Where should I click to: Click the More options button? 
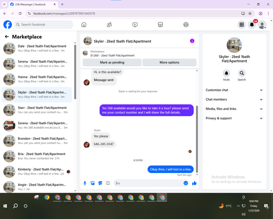169,62
